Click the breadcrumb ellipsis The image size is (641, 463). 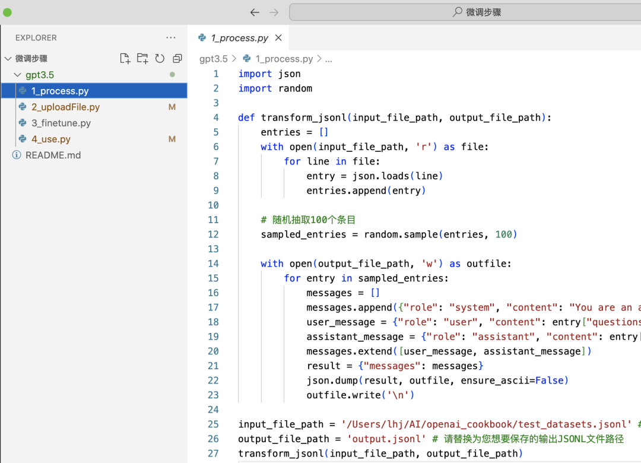329,59
